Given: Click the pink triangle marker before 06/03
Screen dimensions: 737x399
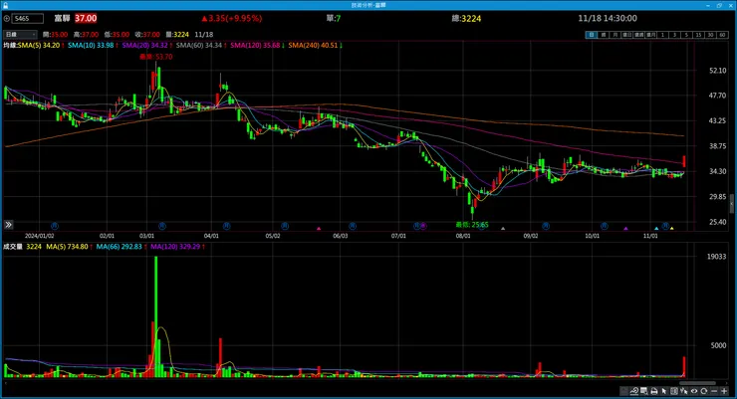Looking at the screenshot, I should (319, 229).
